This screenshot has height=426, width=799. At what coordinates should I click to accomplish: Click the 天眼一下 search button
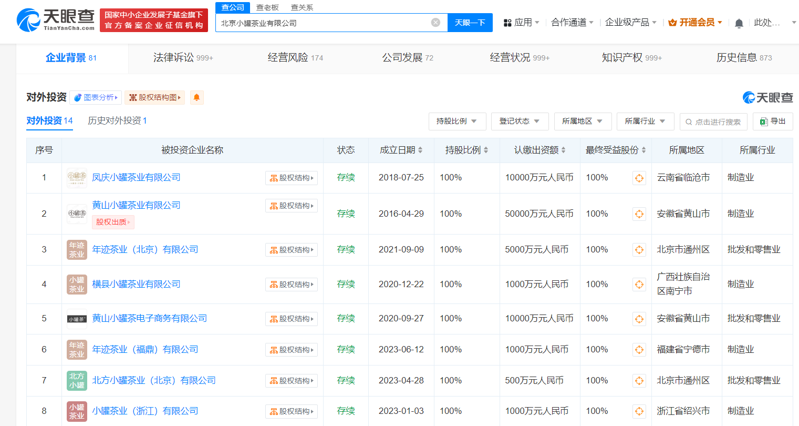[x=470, y=22]
